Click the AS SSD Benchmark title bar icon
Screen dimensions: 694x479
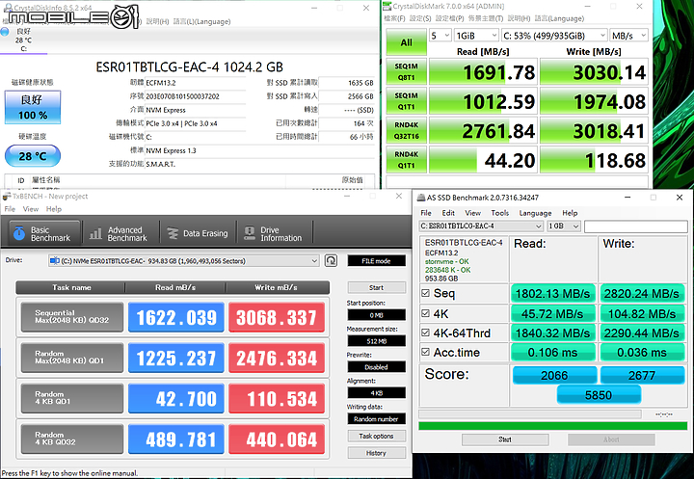point(421,198)
